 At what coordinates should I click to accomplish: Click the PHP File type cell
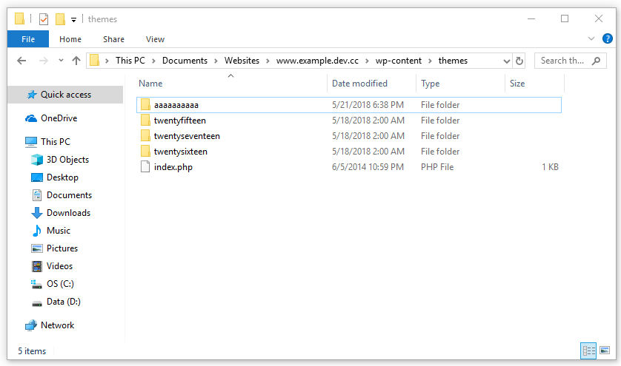437,167
